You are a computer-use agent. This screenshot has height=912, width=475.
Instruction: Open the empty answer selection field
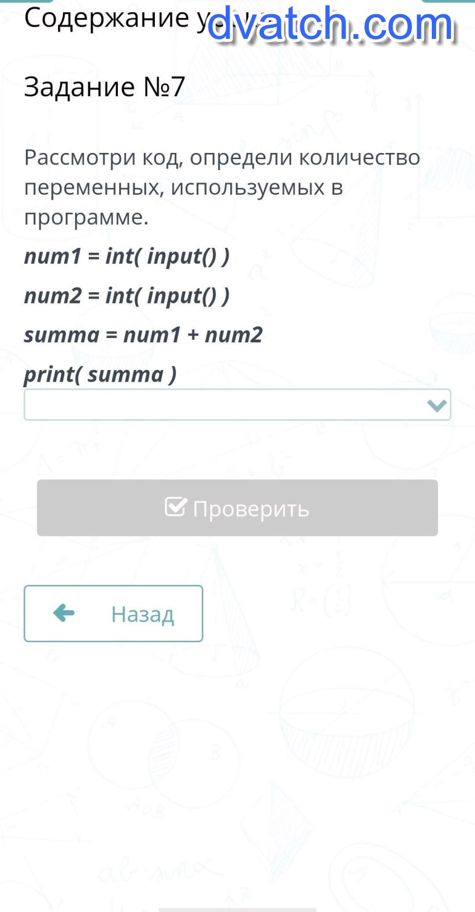click(222, 405)
